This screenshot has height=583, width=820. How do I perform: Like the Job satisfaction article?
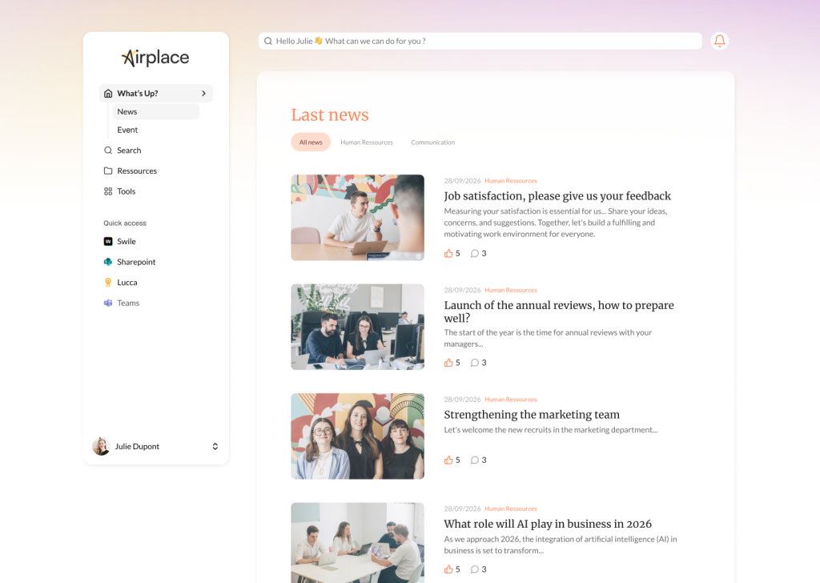point(449,253)
